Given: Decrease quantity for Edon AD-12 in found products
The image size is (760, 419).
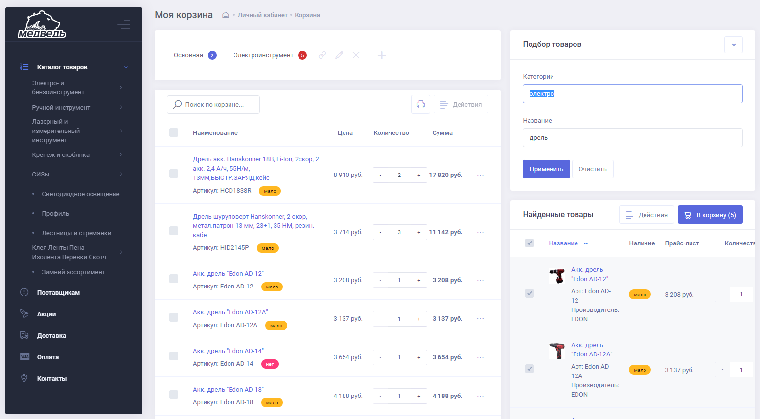Looking at the screenshot, I should 722,294.
